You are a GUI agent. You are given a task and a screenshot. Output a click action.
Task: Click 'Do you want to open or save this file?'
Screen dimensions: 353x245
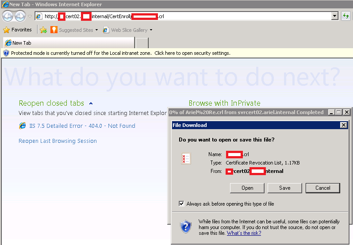pos(226,140)
